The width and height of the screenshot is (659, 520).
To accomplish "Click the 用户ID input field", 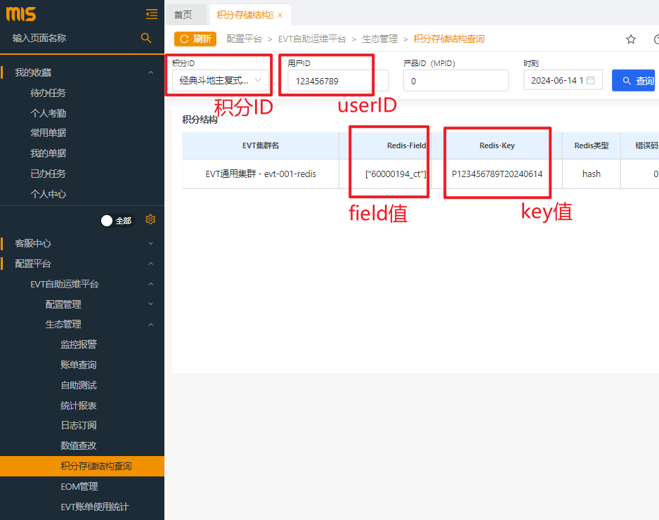I will [330, 81].
